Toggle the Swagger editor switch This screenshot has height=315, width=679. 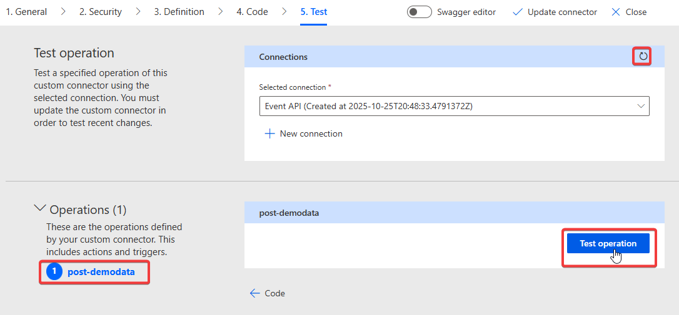point(419,12)
